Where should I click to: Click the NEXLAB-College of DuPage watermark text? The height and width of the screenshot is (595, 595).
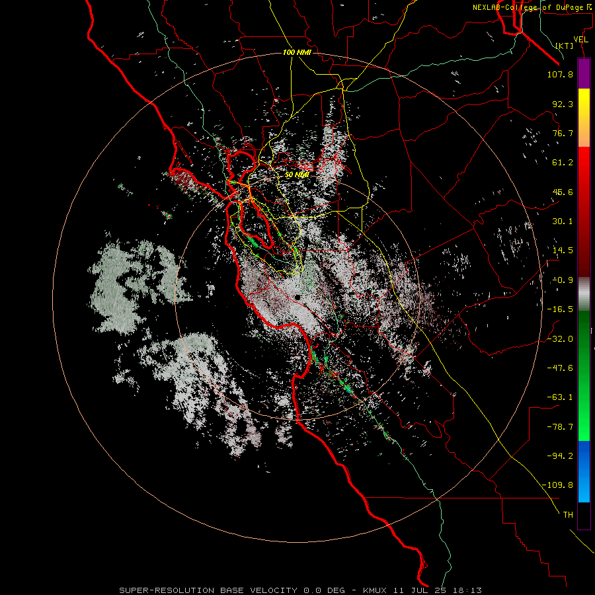pos(532,7)
